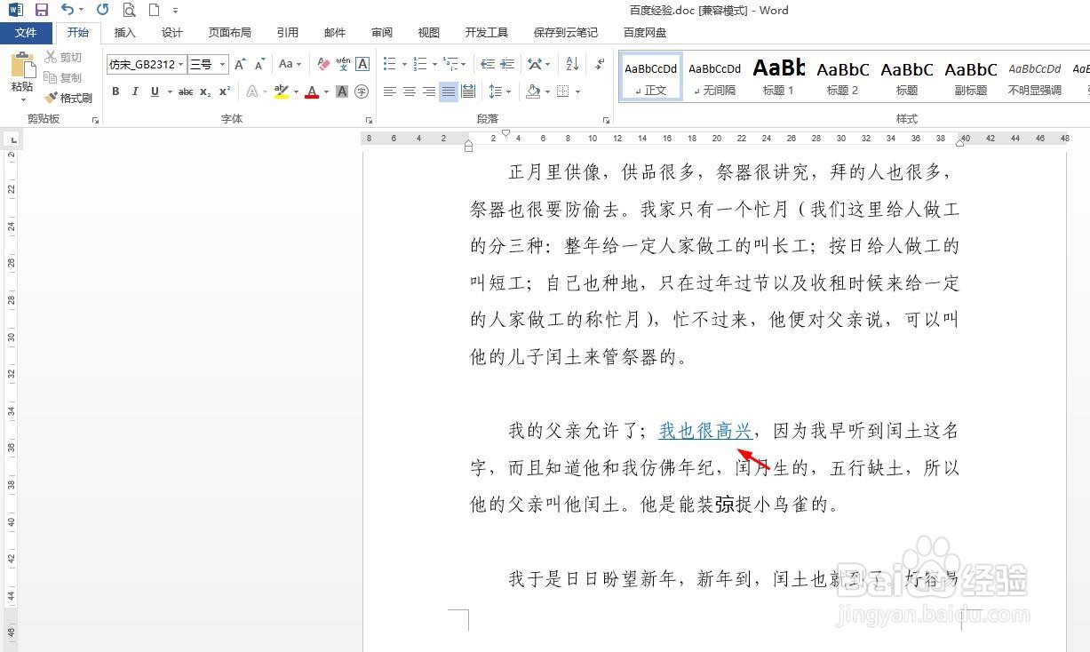
Task: Toggle center paragraph alignment
Action: pyautogui.click(x=408, y=91)
